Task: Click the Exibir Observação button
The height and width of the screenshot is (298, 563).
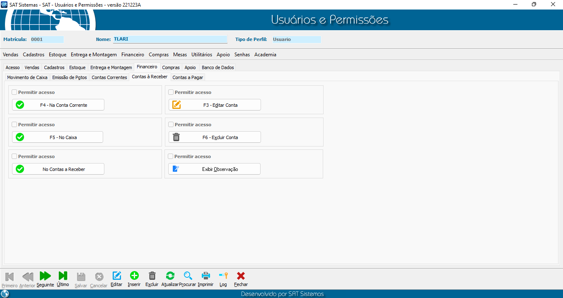Action: [x=214, y=169]
